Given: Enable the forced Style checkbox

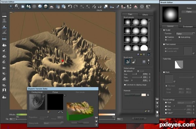Looking at the screenshot, I should pyautogui.click(x=166, y=102).
